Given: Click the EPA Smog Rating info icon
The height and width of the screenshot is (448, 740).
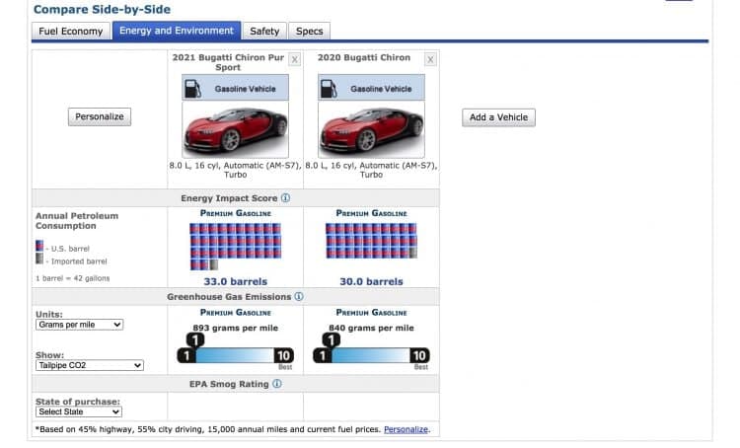Looking at the screenshot, I should tap(277, 384).
